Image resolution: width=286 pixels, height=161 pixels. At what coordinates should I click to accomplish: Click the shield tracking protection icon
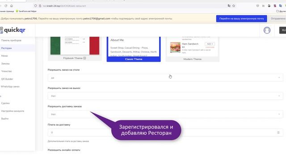tap(36, 6)
